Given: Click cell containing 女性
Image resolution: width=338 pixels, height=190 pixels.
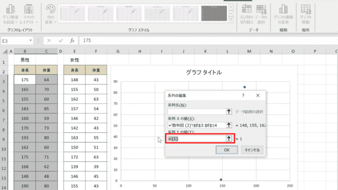Looking at the screenshot, I should 74,60.
